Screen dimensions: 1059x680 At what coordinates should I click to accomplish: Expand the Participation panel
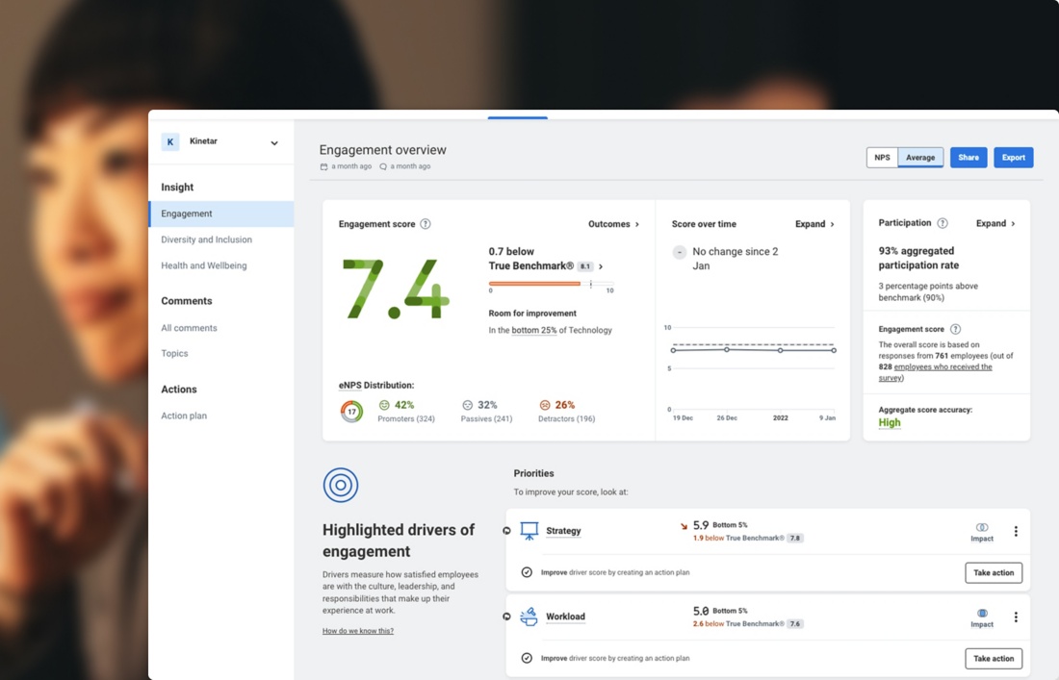[995, 223]
